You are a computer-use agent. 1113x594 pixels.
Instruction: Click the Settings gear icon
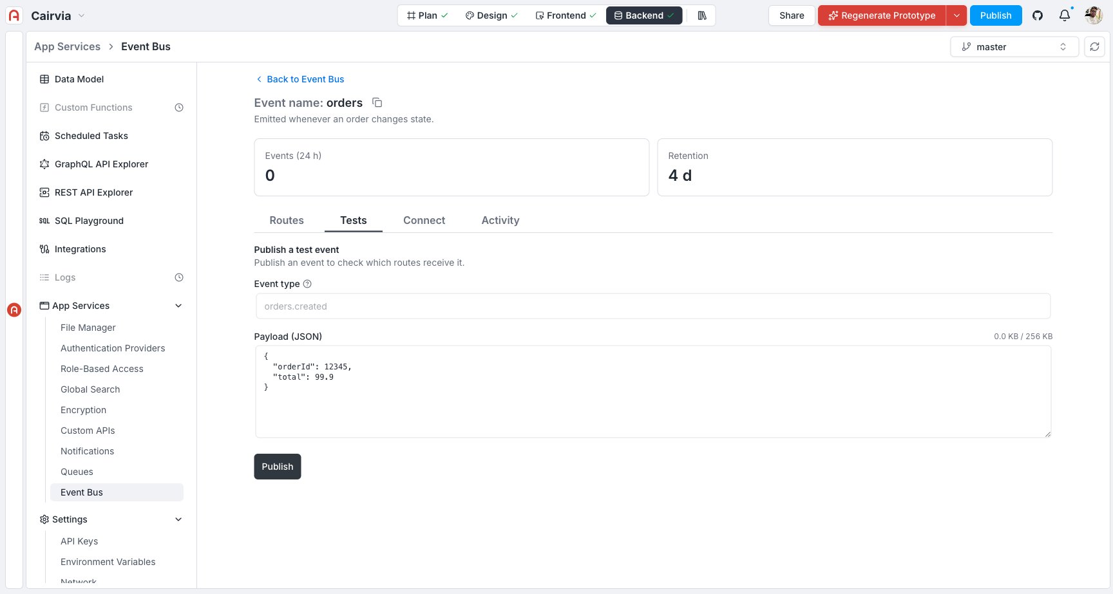pos(44,519)
